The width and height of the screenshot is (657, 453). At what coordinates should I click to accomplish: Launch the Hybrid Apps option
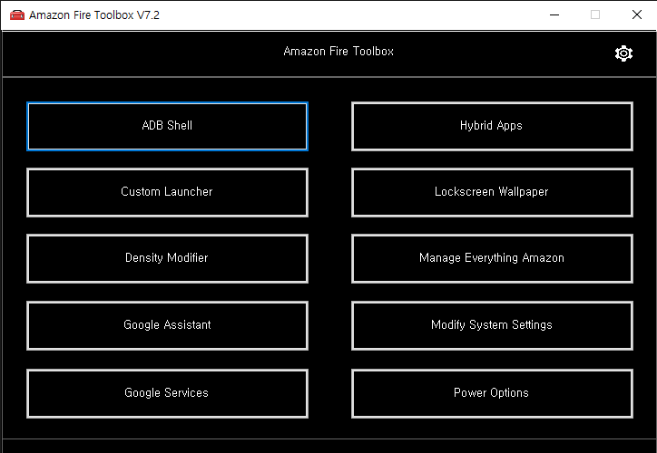[492, 126]
